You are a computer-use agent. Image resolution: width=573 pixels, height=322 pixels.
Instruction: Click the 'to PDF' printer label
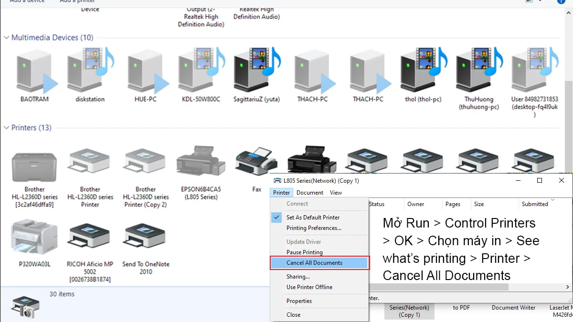click(462, 308)
